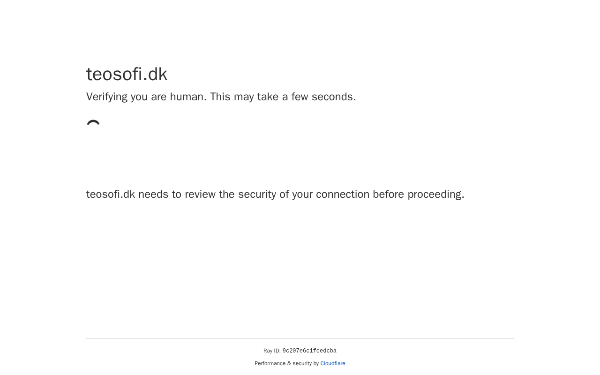
Task: Click the horizontal divider line above the footer
Action: (300, 338)
